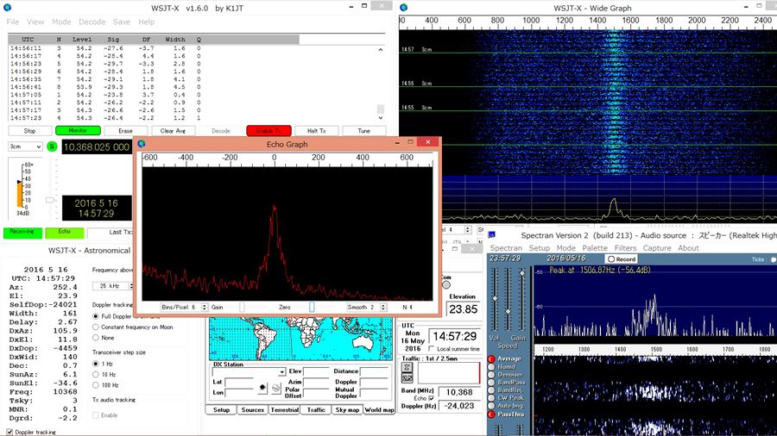
Task: Click the Spectran app icon in its title bar
Action: pyautogui.click(x=491, y=235)
